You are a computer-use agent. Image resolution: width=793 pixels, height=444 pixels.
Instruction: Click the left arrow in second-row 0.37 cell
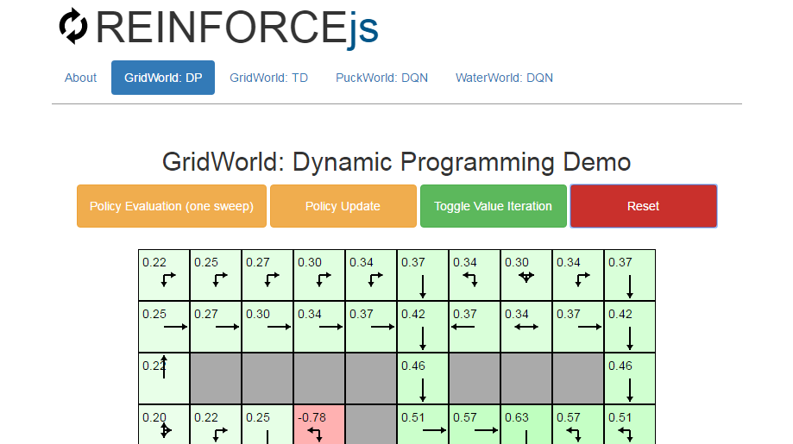point(463,328)
